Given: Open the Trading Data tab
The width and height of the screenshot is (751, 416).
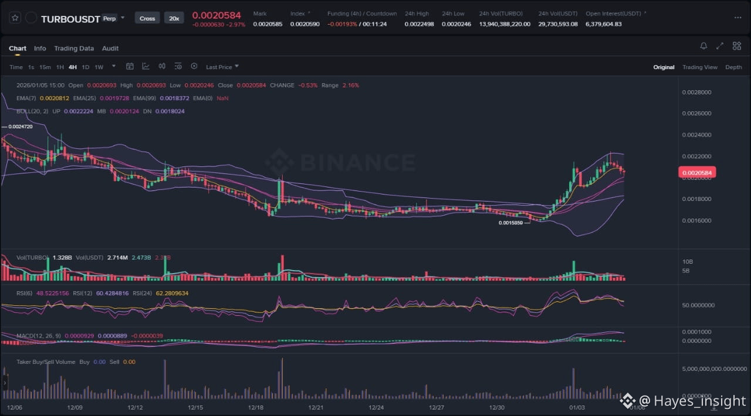Looking at the screenshot, I should [74, 49].
